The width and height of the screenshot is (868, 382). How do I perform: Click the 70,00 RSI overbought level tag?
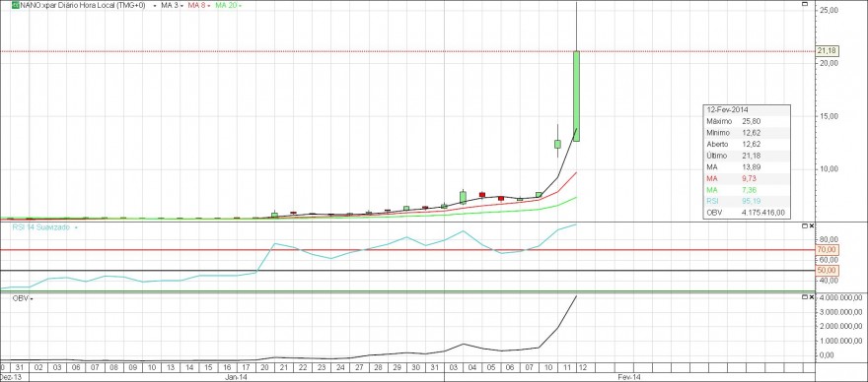click(x=827, y=250)
